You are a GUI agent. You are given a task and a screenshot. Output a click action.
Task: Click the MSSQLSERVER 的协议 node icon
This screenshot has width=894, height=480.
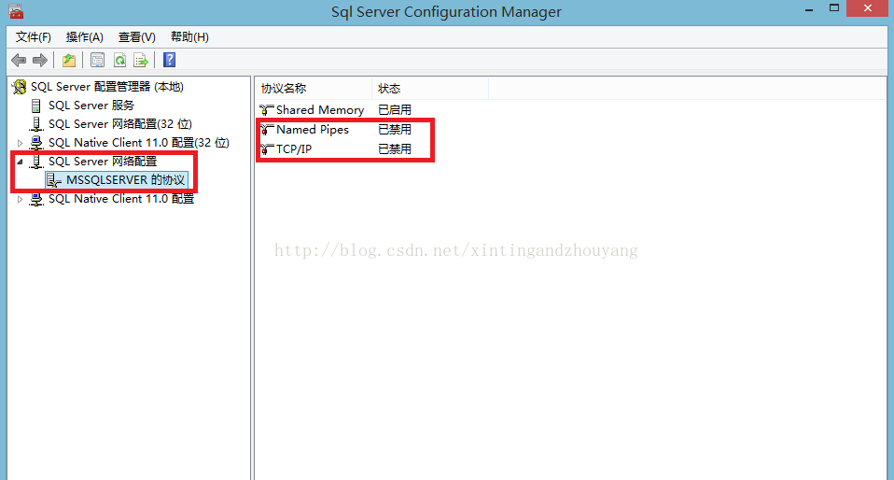point(54,180)
